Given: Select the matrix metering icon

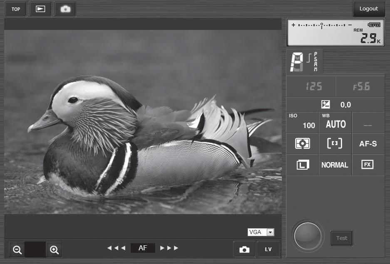Looking at the screenshot, I should (x=302, y=143).
